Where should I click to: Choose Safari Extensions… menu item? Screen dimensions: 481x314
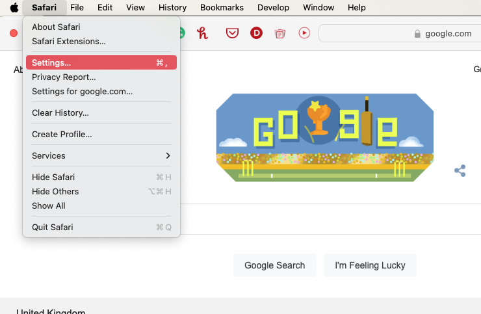101,41
